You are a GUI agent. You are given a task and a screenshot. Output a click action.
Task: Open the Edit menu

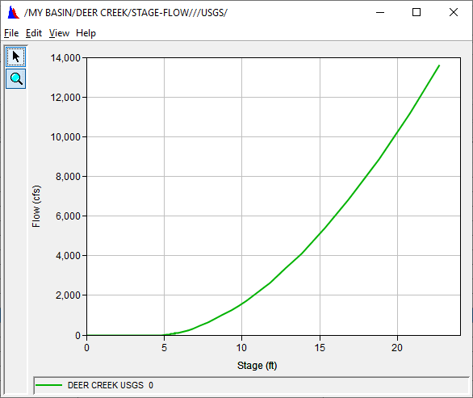pyautogui.click(x=33, y=33)
